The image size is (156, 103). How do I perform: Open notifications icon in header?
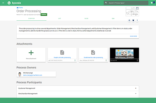point(153,3)
